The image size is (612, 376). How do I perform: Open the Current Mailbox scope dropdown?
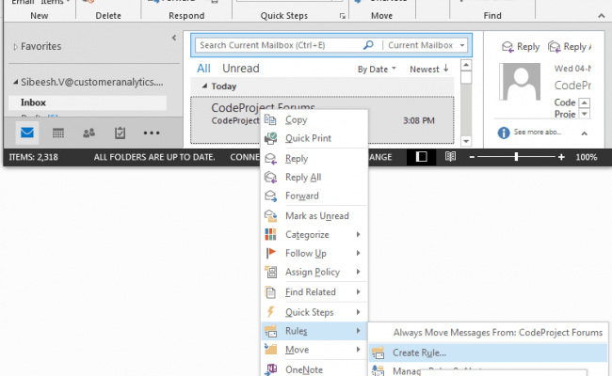click(x=462, y=45)
